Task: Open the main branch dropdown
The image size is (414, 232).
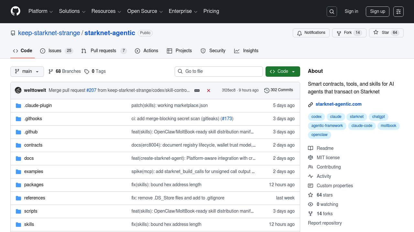Action: pyautogui.click(x=27, y=72)
